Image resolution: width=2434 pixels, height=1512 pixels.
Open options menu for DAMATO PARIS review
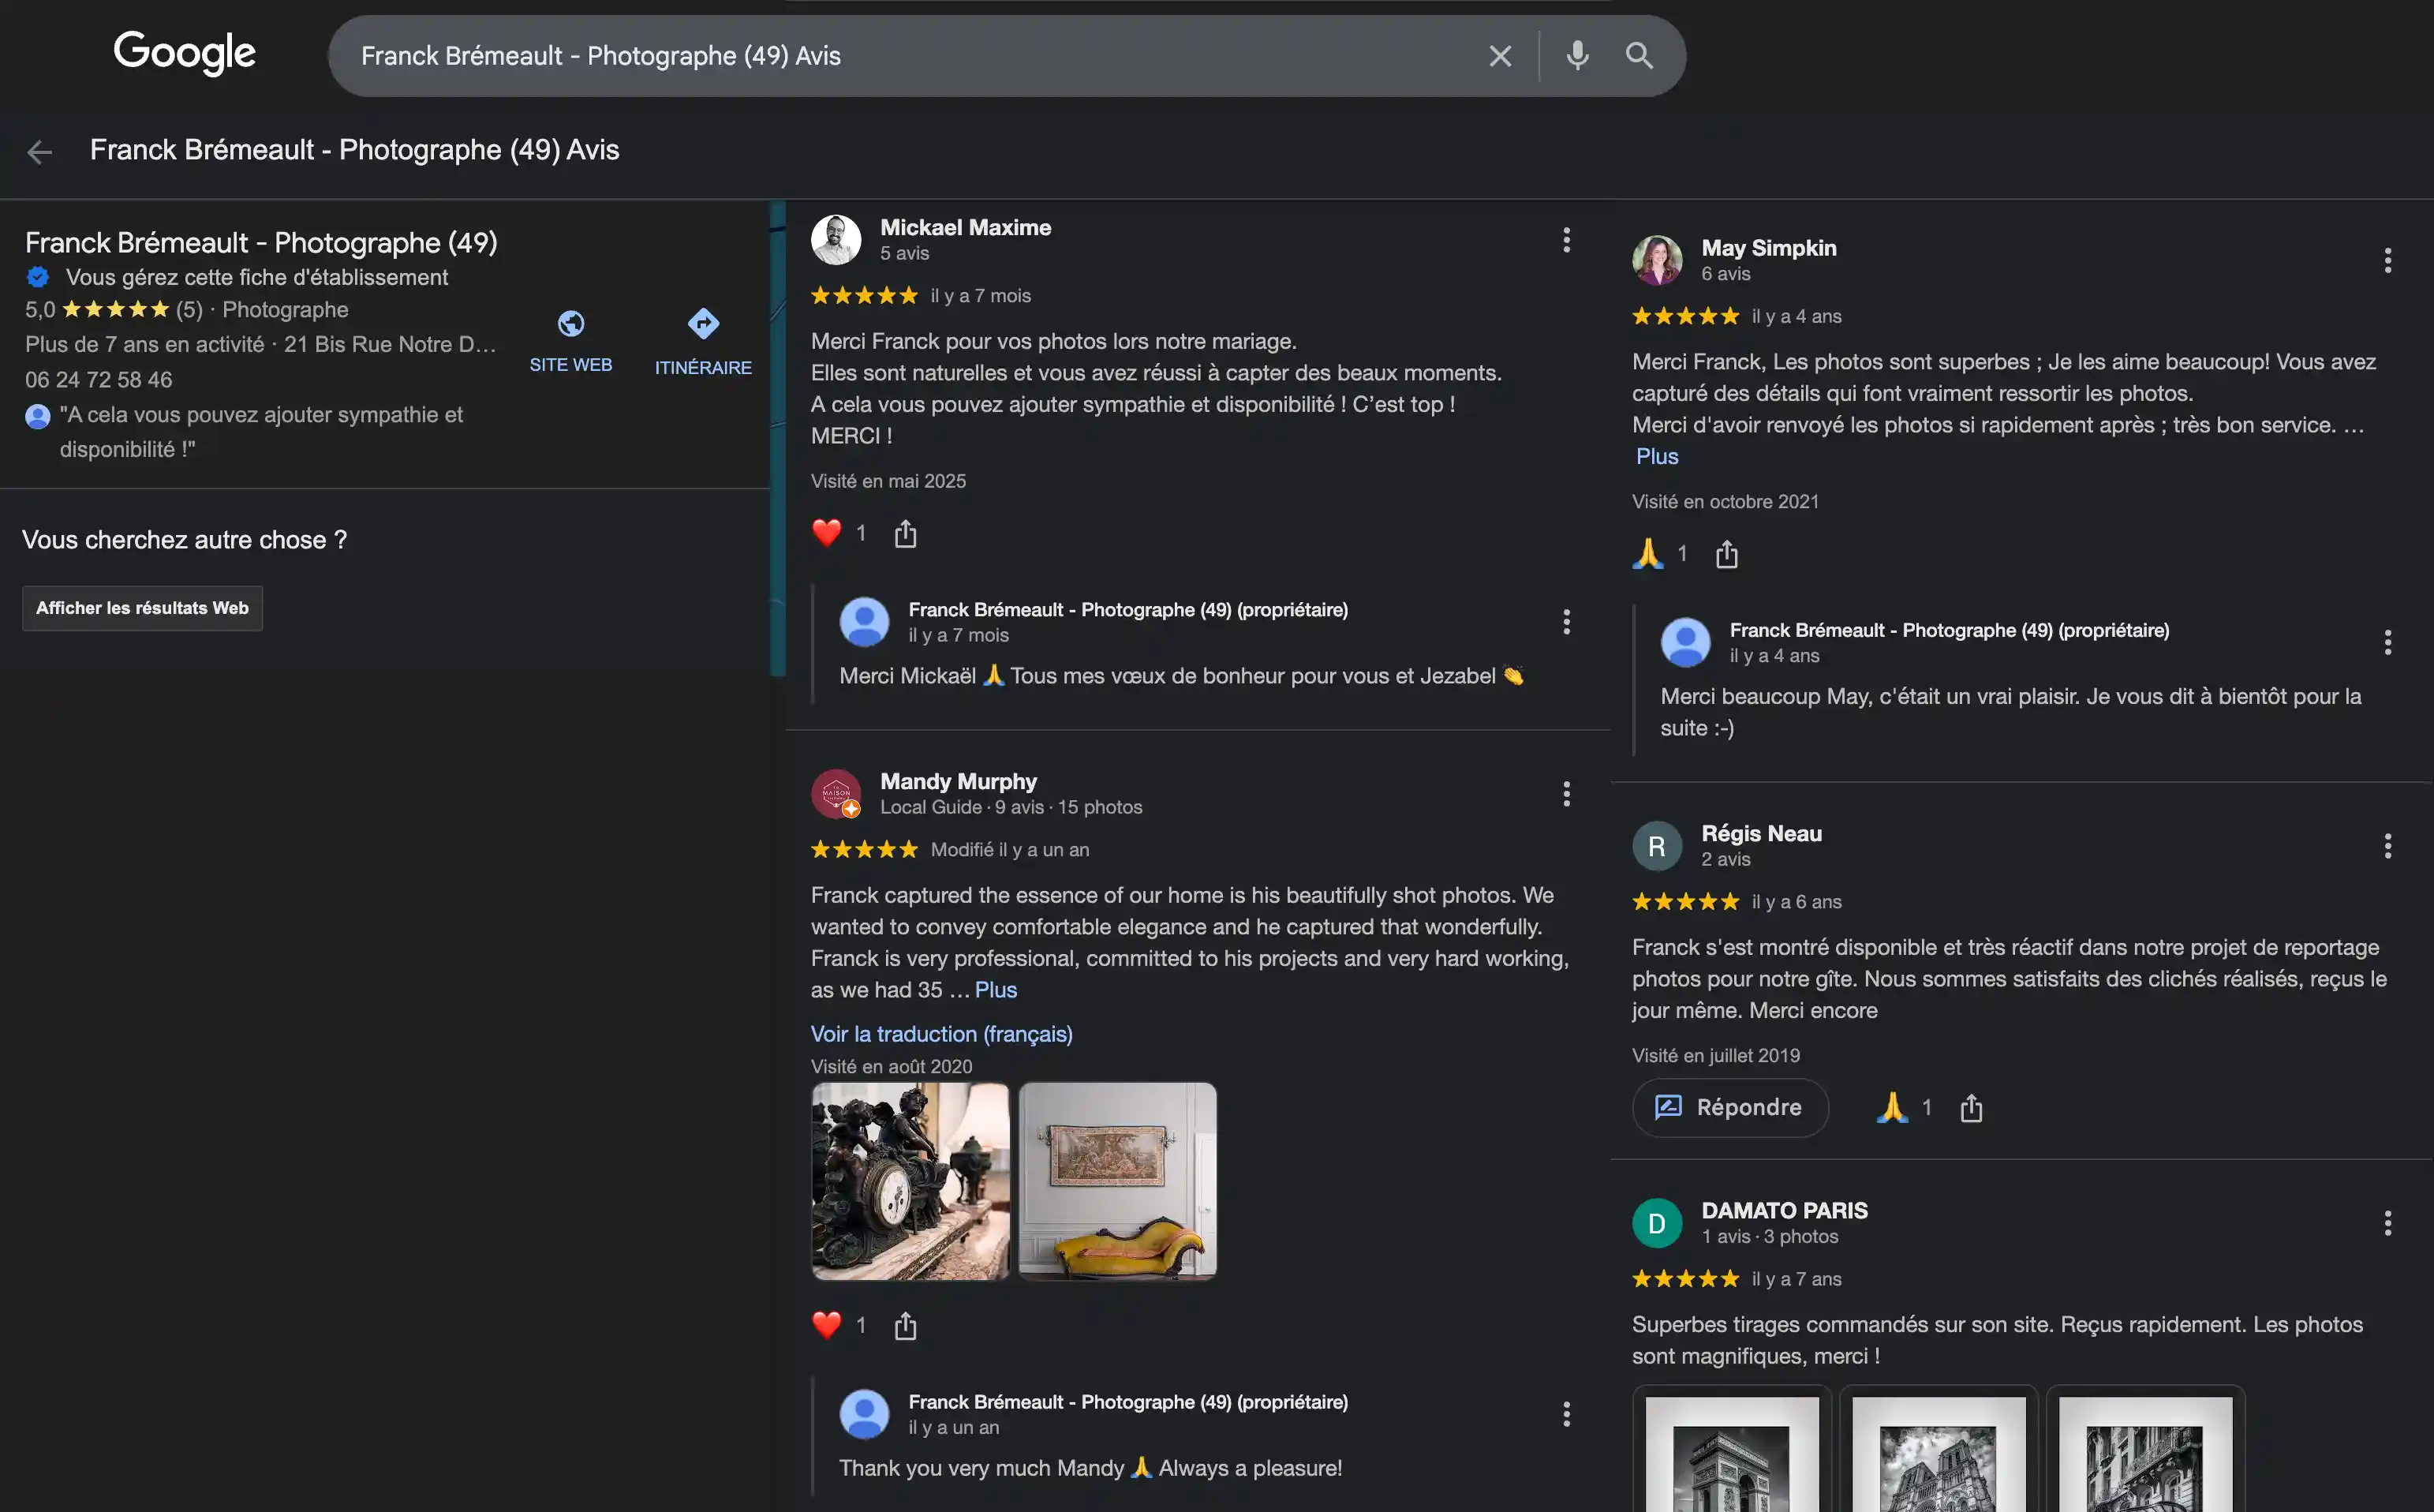[2387, 1223]
